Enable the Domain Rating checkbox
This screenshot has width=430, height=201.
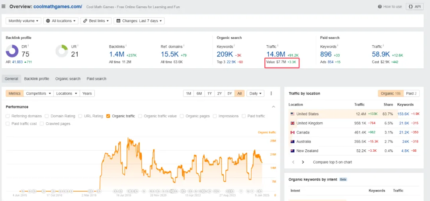click(47, 116)
